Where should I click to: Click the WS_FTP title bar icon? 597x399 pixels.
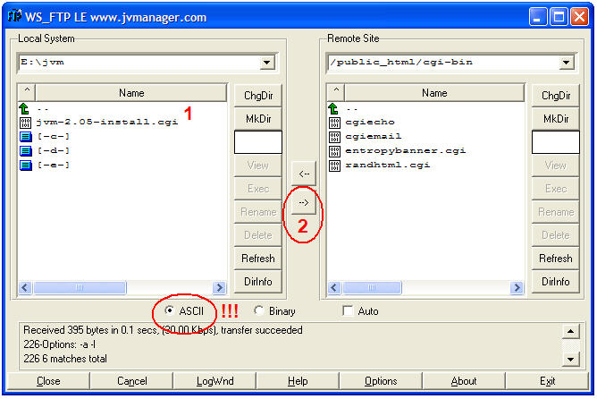[x=14, y=16]
